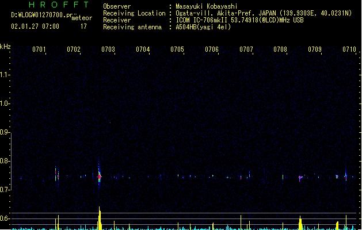The height and width of the screenshot is (230, 362).
Task: Click the wide yellow intensity peak between 0708 and 0709
Action: [x=300, y=223]
